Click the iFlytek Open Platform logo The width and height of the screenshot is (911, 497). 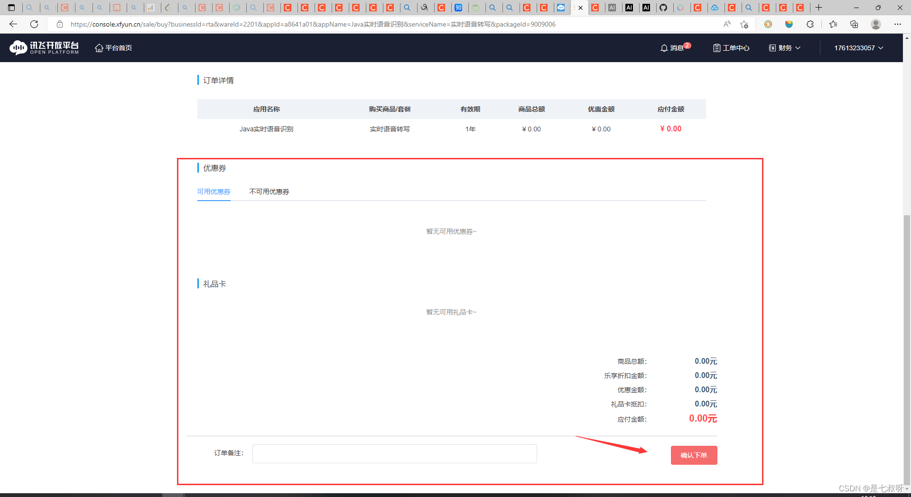point(44,47)
